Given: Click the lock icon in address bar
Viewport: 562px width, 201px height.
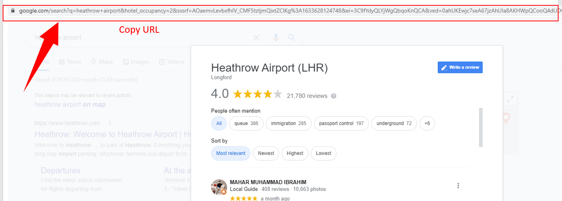Looking at the screenshot, I should tap(13, 11).
